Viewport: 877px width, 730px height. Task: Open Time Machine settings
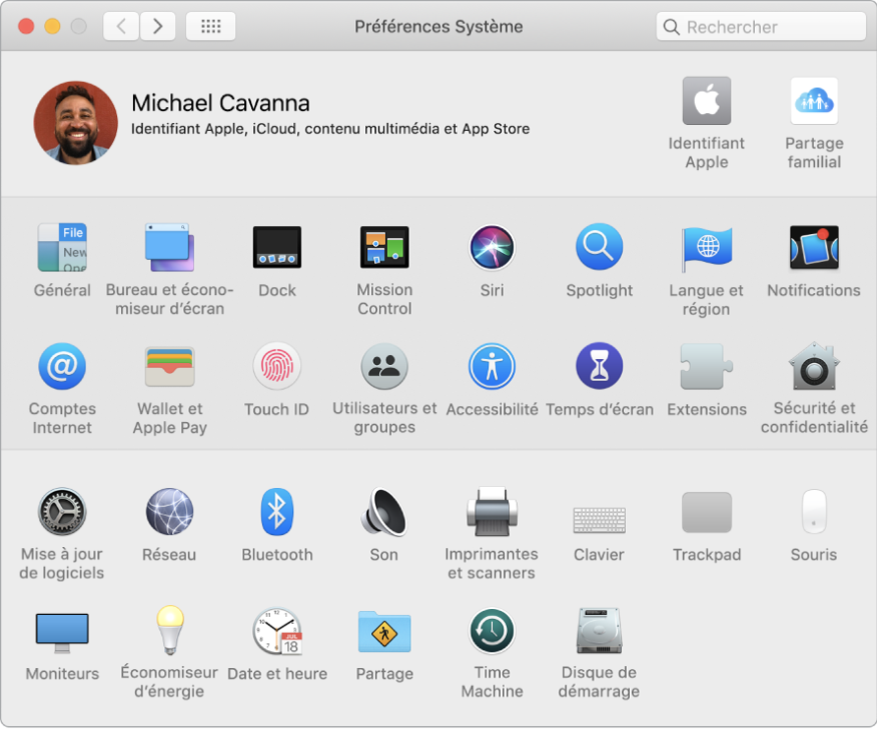[x=492, y=631]
